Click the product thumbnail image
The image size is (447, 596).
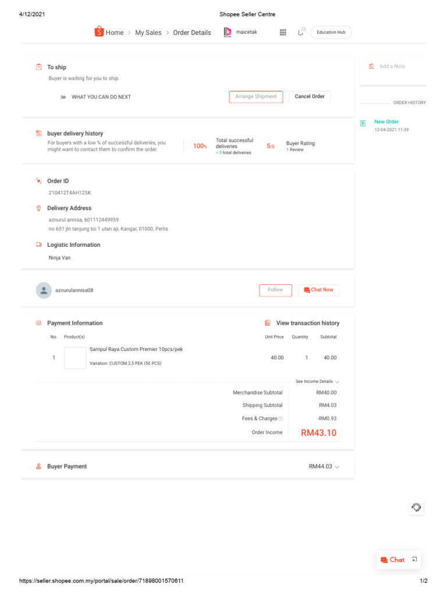click(75, 358)
